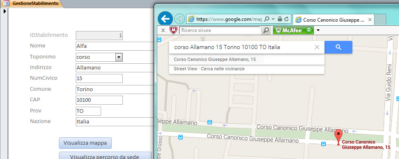Click the address bar search magnifier icon
Viewport: 399px width, 159px height.
pos(267,19)
